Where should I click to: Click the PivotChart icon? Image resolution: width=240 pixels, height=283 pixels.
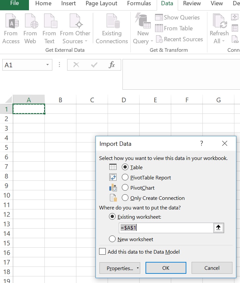113,188
